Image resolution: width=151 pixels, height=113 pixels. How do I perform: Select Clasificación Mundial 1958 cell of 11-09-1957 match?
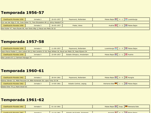pos(13,49)
